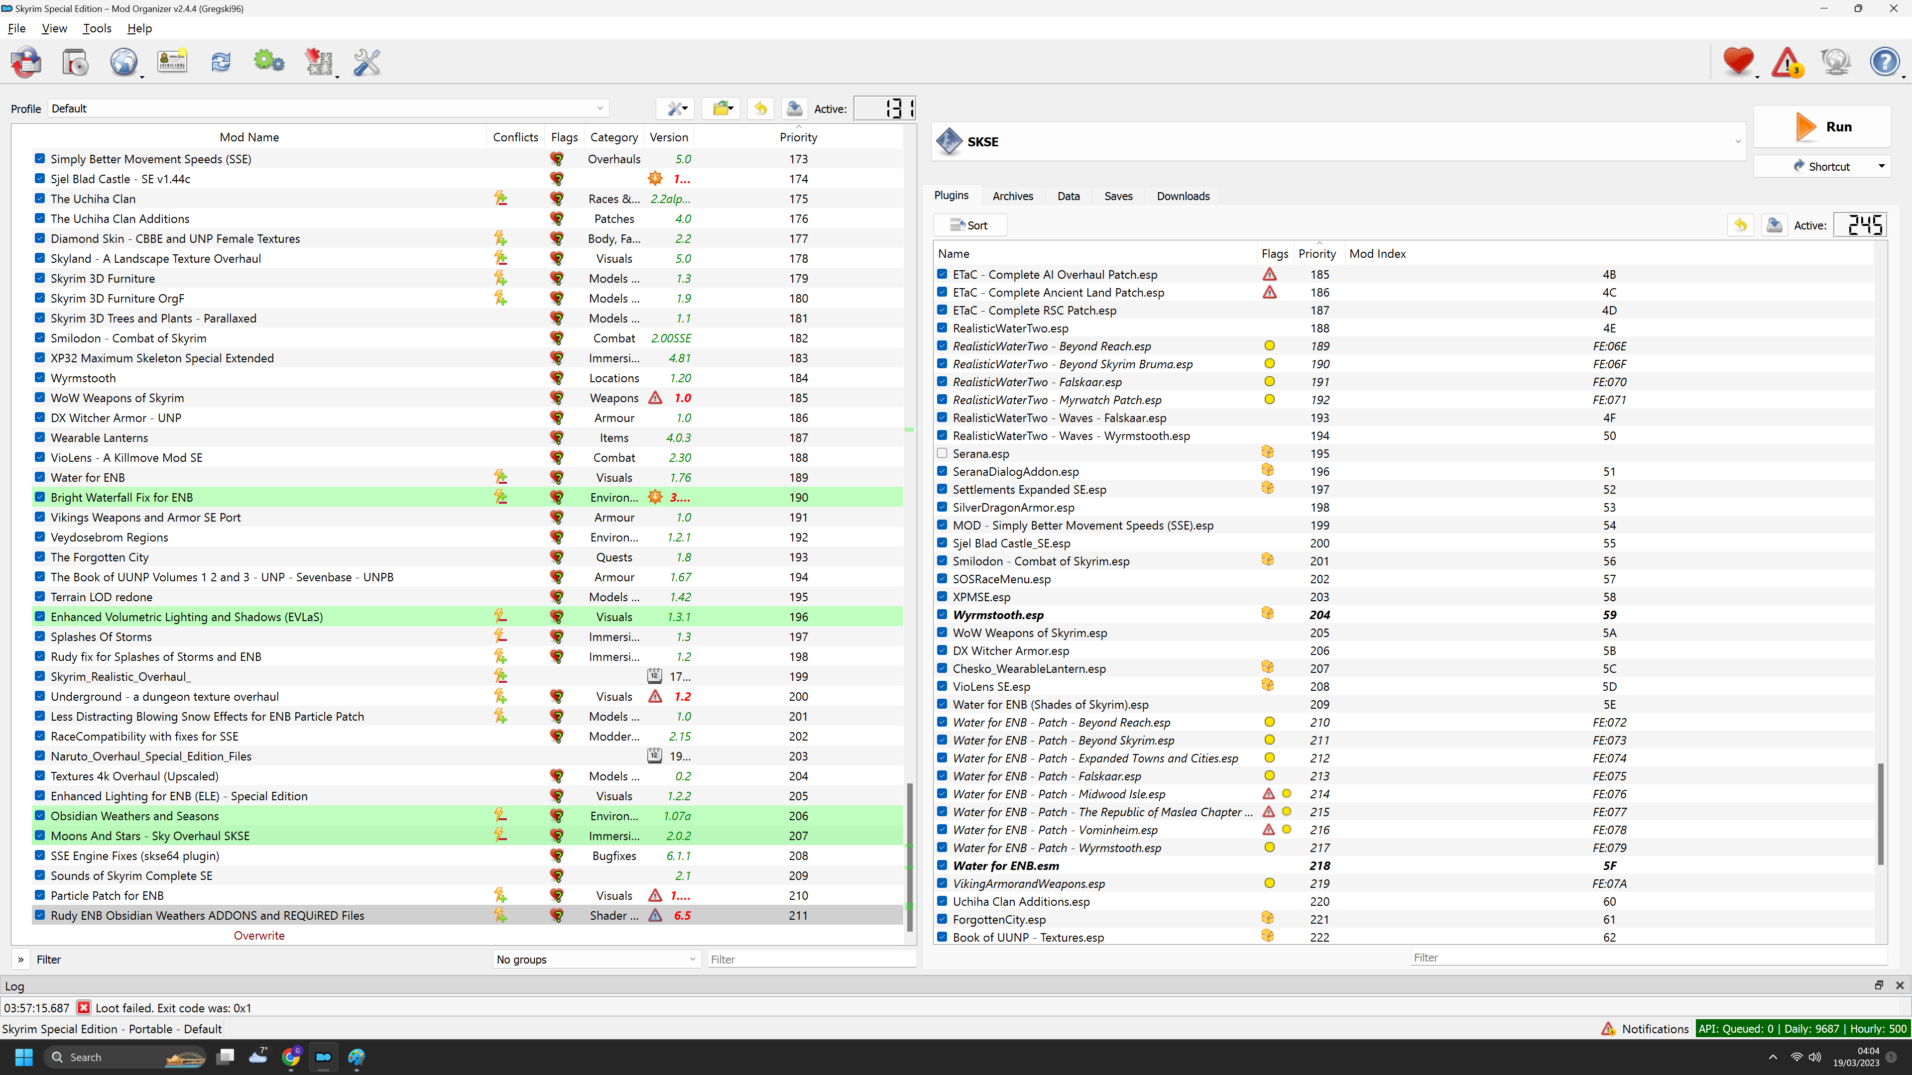Click the Update globe icon in the toolbar
This screenshot has width=1912, height=1075.
click(x=1836, y=62)
